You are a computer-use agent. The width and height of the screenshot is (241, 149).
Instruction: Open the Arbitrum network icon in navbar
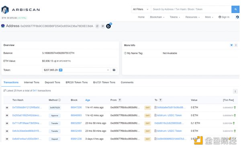click(x=237, y=17)
